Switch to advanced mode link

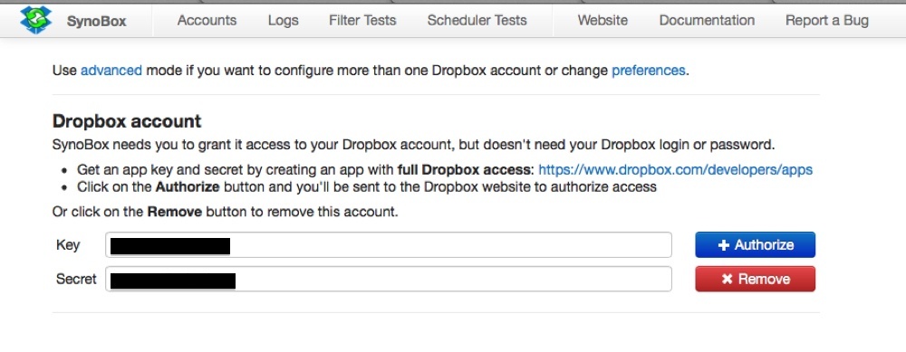pyautogui.click(x=111, y=71)
